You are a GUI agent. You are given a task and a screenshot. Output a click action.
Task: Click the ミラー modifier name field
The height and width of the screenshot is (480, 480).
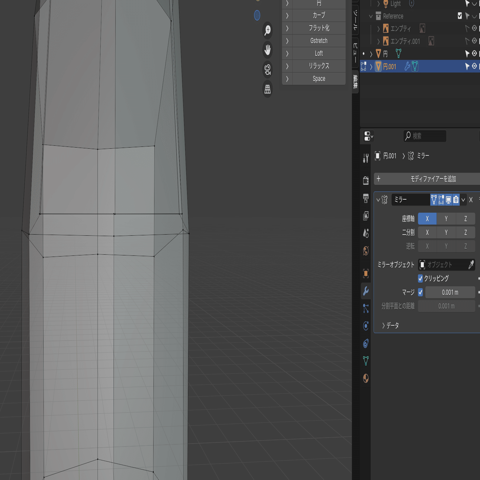pyautogui.click(x=410, y=200)
